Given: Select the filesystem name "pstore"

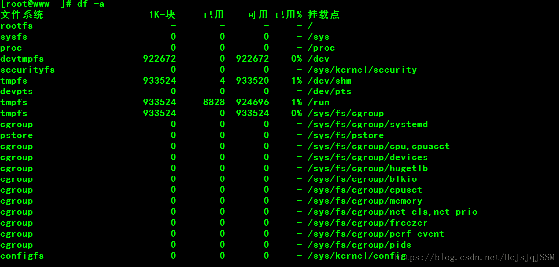Looking at the screenshot, I should tap(17, 136).
